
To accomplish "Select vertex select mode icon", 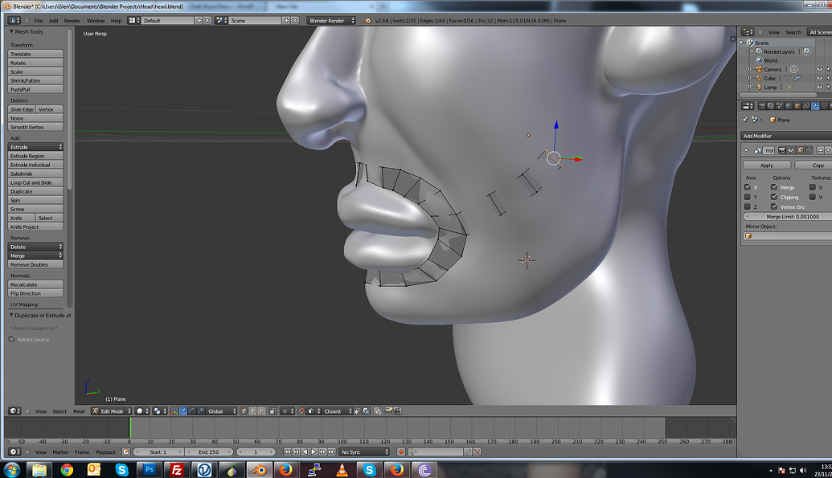I will (244, 411).
